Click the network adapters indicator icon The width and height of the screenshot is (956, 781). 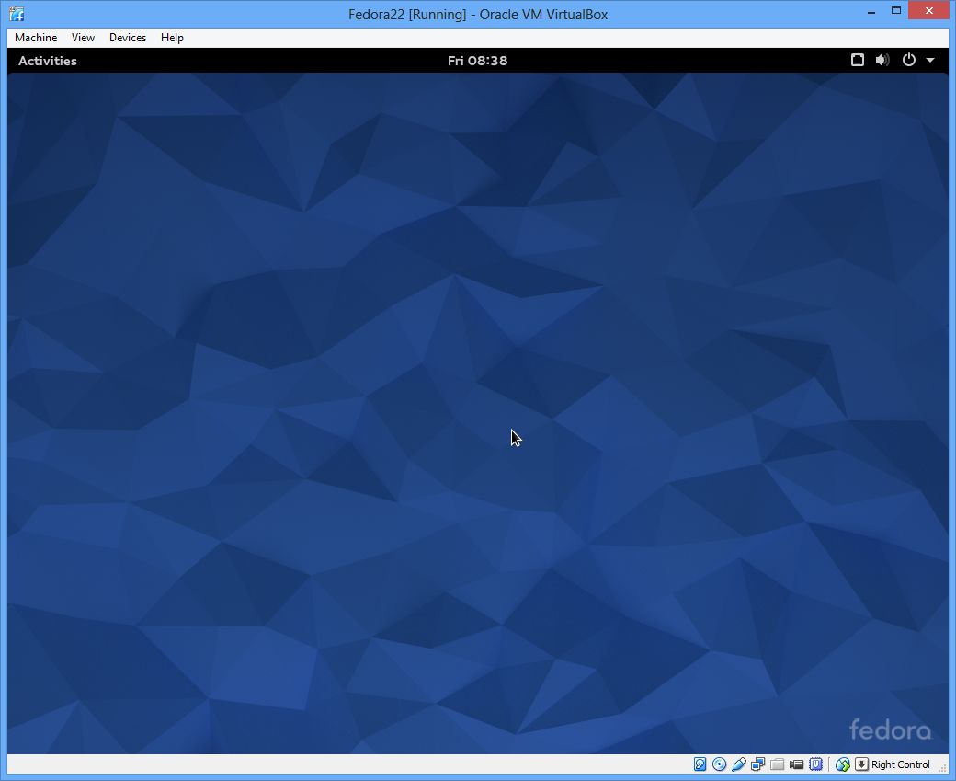[757, 764]
